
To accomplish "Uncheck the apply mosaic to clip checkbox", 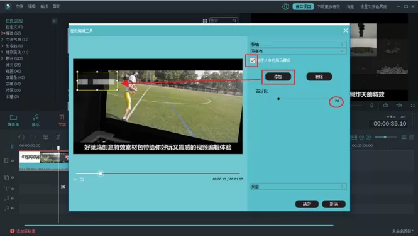I will pyautogui.click(x=252, y=60).
